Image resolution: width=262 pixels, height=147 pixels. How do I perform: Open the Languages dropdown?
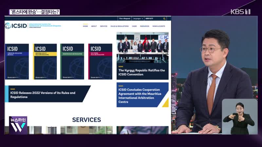(139, 19)
